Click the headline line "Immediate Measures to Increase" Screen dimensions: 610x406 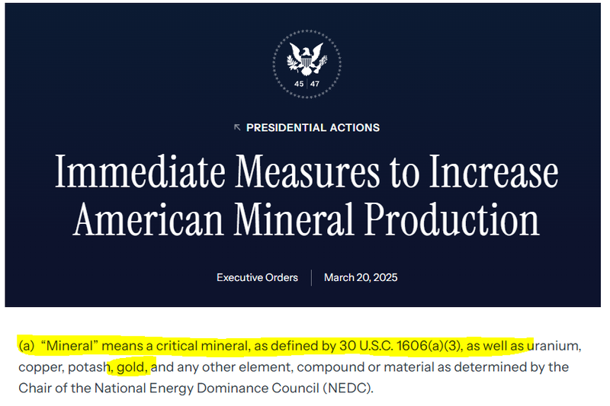pyautogui.click(x=306, y=174)
